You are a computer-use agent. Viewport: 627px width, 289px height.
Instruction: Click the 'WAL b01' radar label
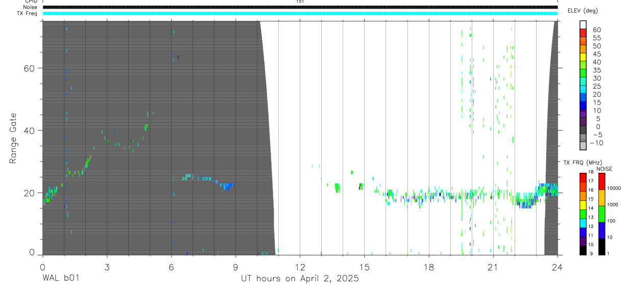tap(61, 279)
